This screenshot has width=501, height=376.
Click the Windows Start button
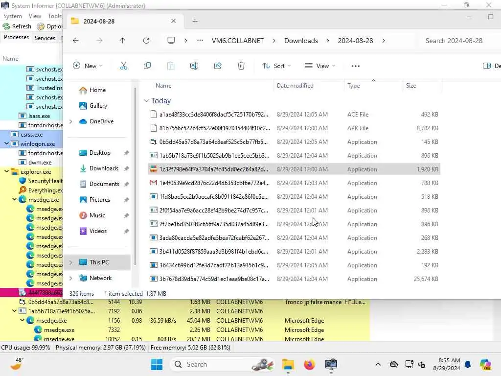coord(157,364)
